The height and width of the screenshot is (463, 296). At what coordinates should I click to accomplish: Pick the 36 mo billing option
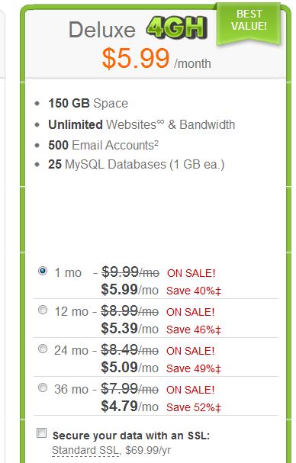point(43,387)
